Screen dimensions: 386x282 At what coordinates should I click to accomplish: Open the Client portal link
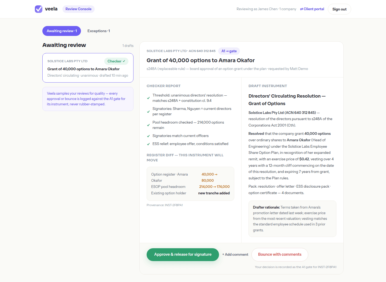312,9
